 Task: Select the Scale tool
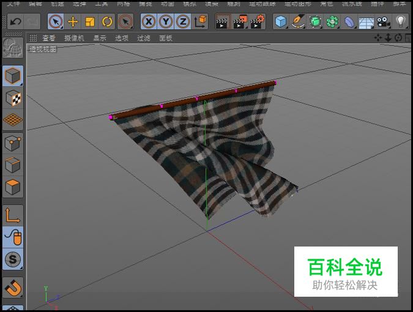(89, 21)
